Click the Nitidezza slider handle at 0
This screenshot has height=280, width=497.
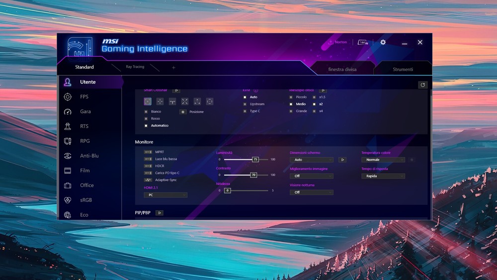click(227, 190)
